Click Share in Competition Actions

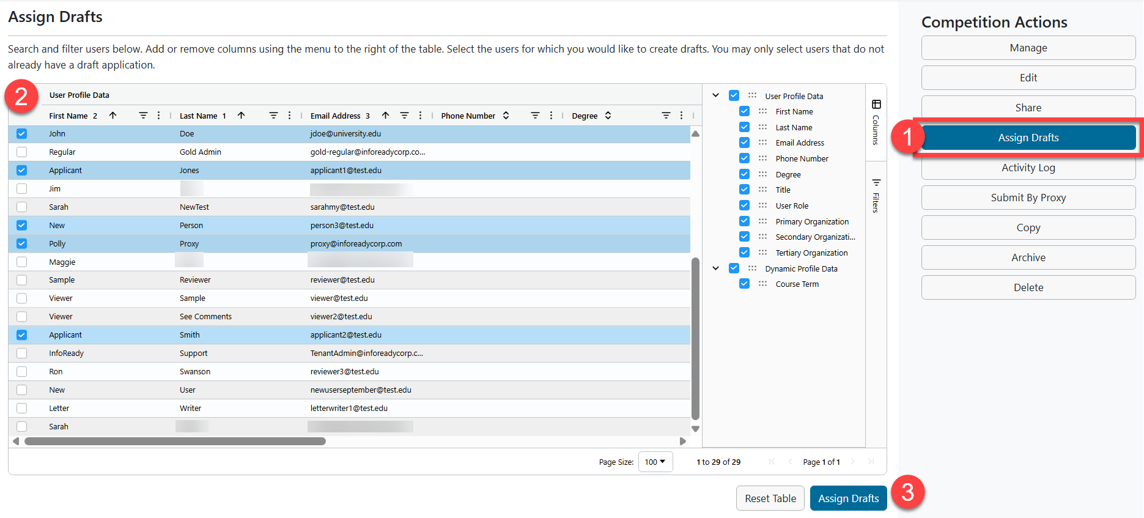click(1028, 108)
